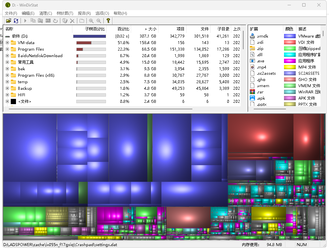Viewport: 329px width, 250px height.
Task: Expand the VM-data folder
Action: pyautogui.click(x=7, y=43)
